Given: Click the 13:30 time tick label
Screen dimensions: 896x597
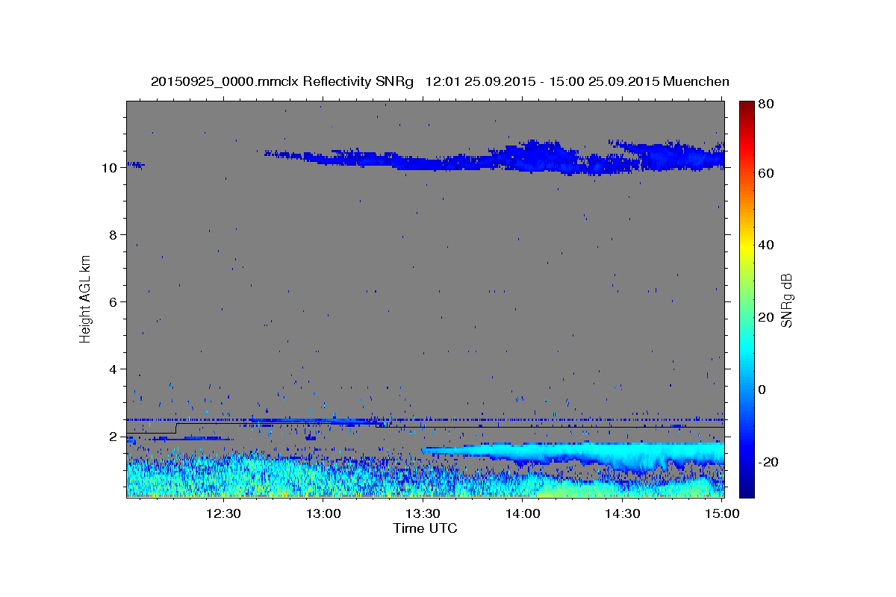Looking at the screenshot, I should [422, 513].
